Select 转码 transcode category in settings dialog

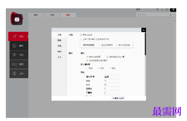coord(59,52)
